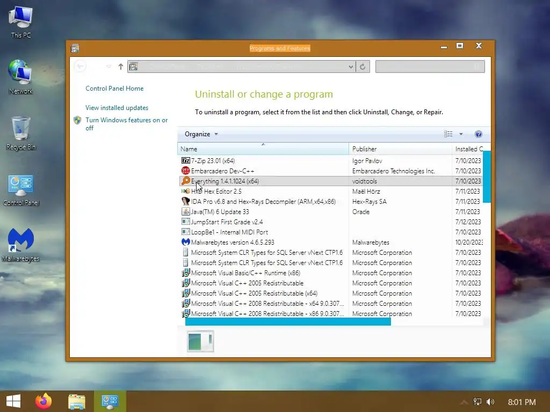Image resolution: width=550 pixels, height=412 pixels.
Task: Select 7-Zip 23.01 (x64) row
Action: pyautogui.click(x=331, y=161)
